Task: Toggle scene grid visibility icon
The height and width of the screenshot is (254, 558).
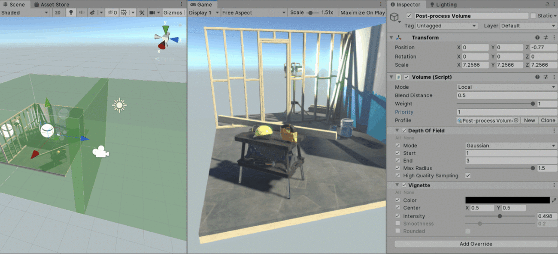Action: [x=124, y=12]
